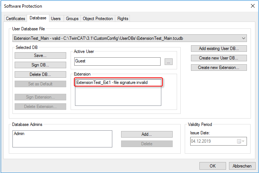Close the Software Protection dialog
Image resolution: width=259 pixels, height=173 pixels.
tap(252, 6)
